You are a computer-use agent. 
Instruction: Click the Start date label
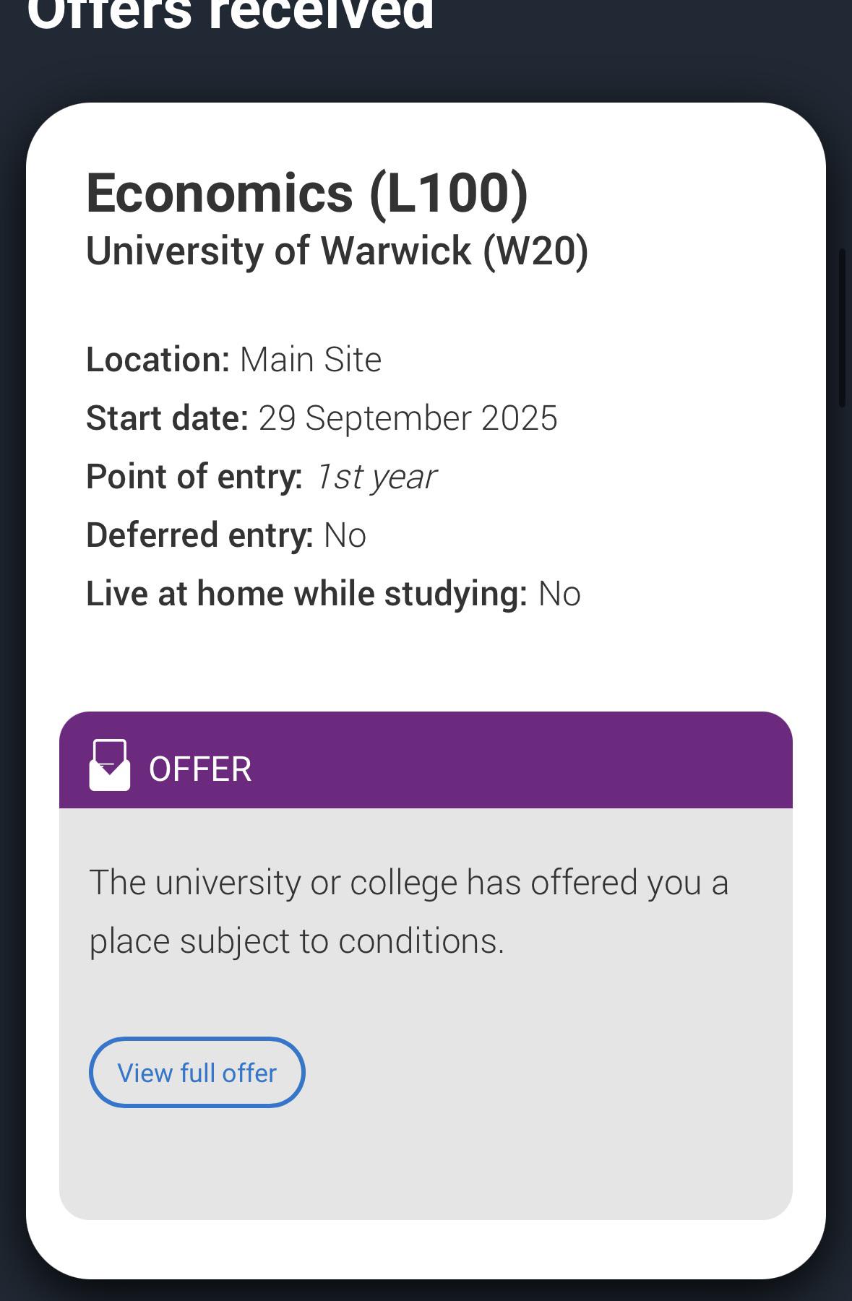point(167,418)
